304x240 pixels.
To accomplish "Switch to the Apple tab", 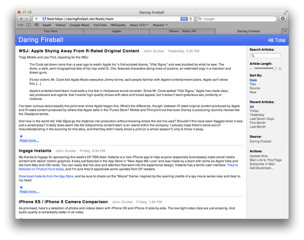I will 116,31.
